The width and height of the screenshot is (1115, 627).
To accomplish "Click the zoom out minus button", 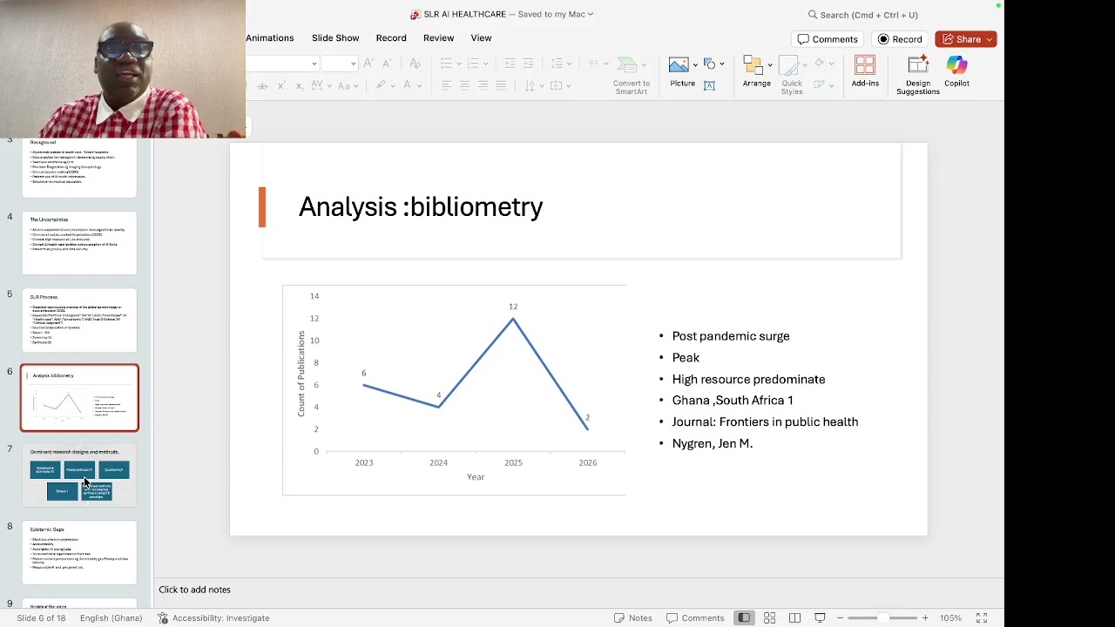I will [x=841, y=618].
